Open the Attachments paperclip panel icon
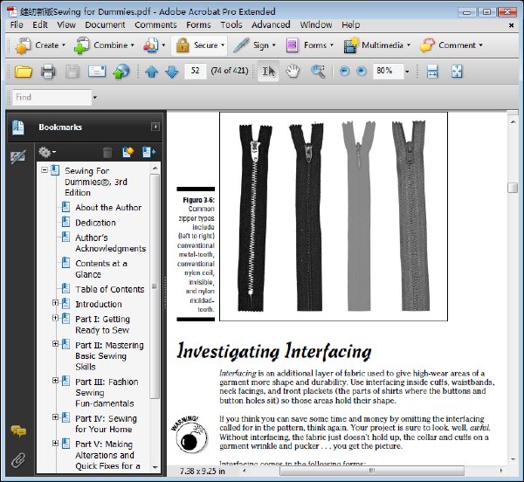524x482 pixels. pos(18,460)
